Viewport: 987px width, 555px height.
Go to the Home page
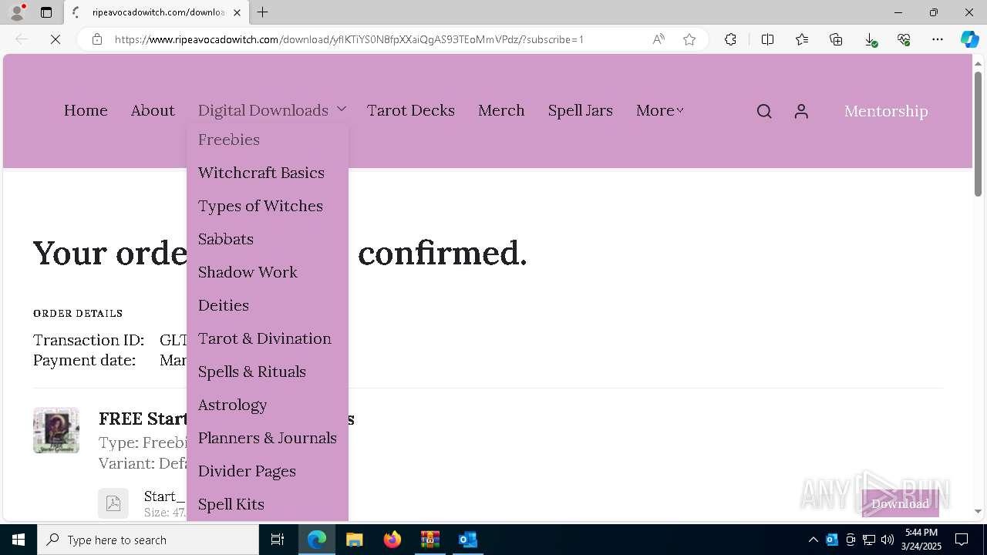point(86,110)
